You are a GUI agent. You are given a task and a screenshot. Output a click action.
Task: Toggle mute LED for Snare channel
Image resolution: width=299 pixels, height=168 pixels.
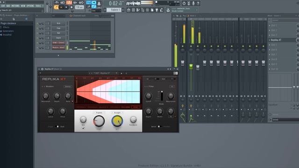click(x=37, y=38)
